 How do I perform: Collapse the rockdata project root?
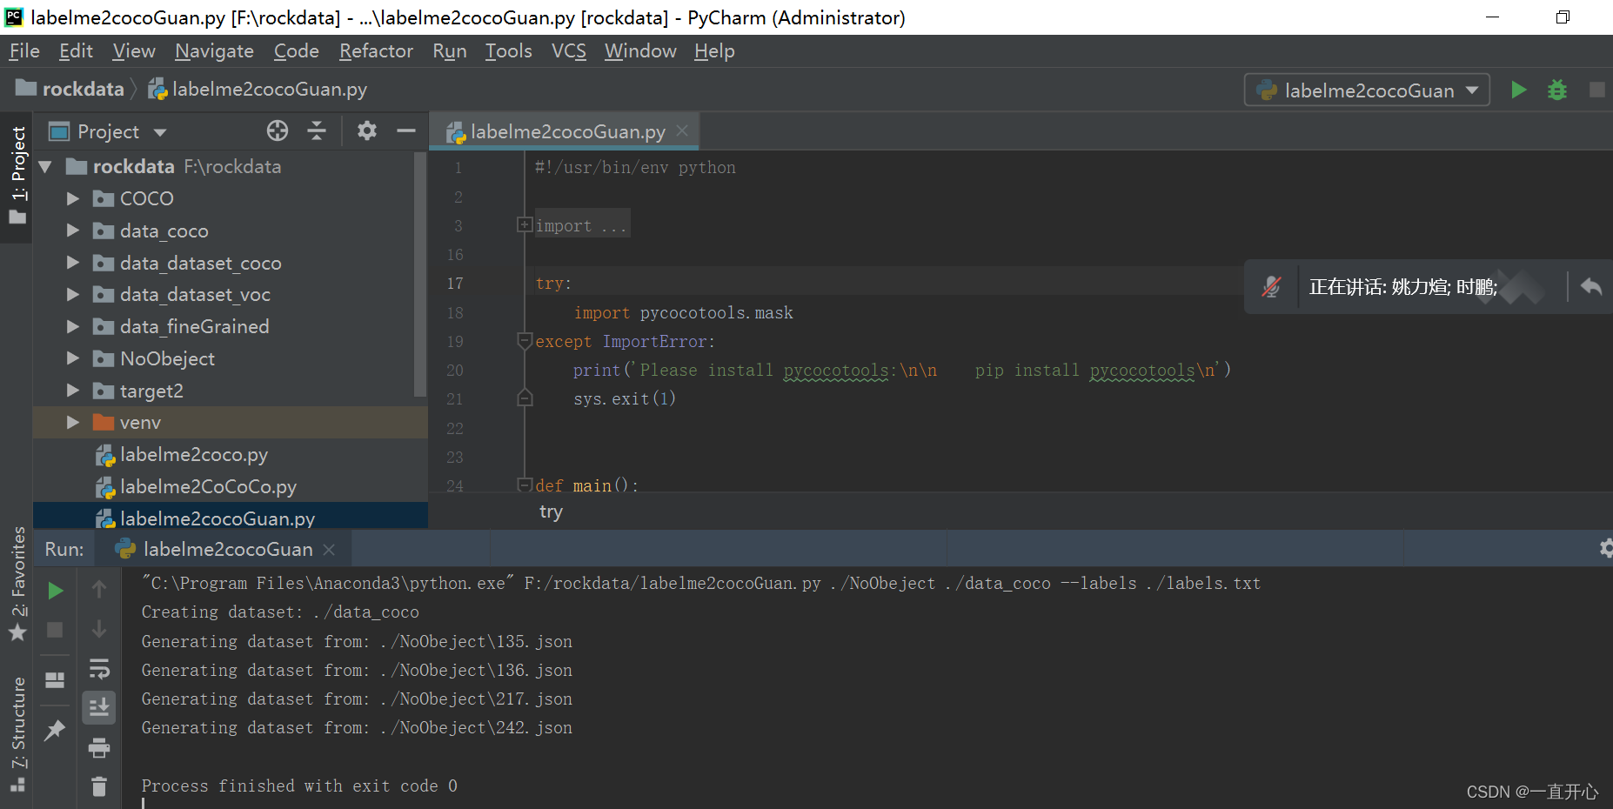click(45, 166)
